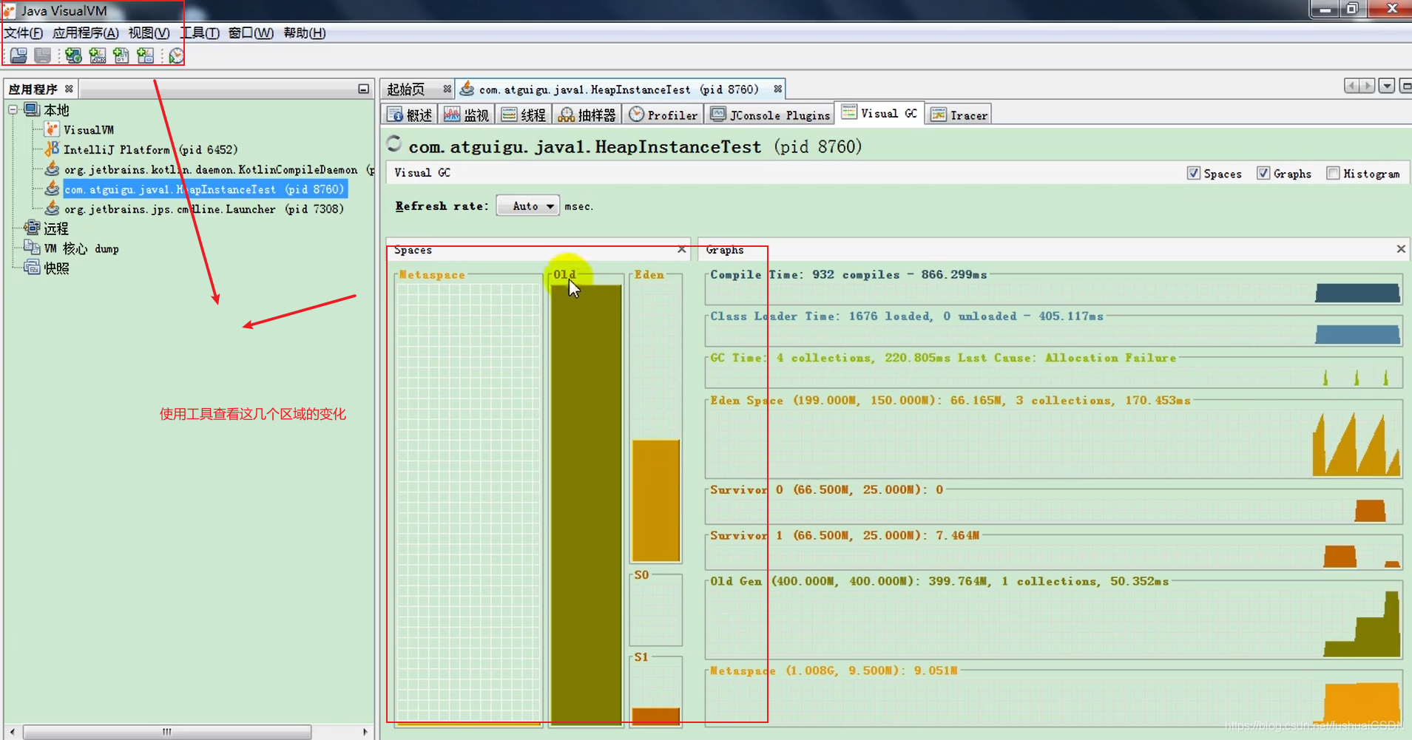The width and height of the screenshot is (1412, 740).
Task: Open the 视图(V) menu
Action: (x=149, y=33)
